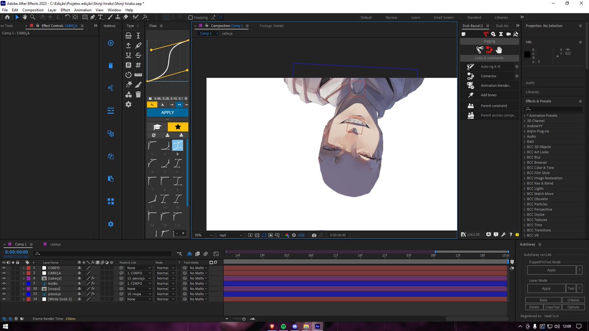Click the blue label color of botão layer

(28, 283)
